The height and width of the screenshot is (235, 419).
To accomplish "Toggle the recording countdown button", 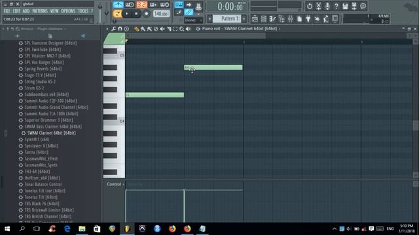I will point(141,5).
